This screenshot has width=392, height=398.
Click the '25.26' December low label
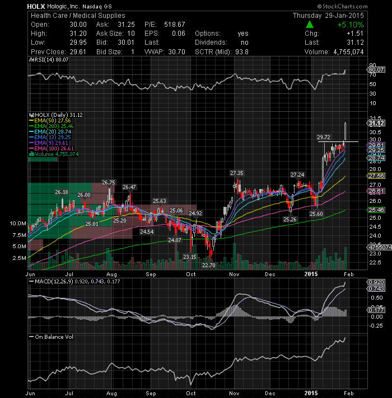[290, 219]
